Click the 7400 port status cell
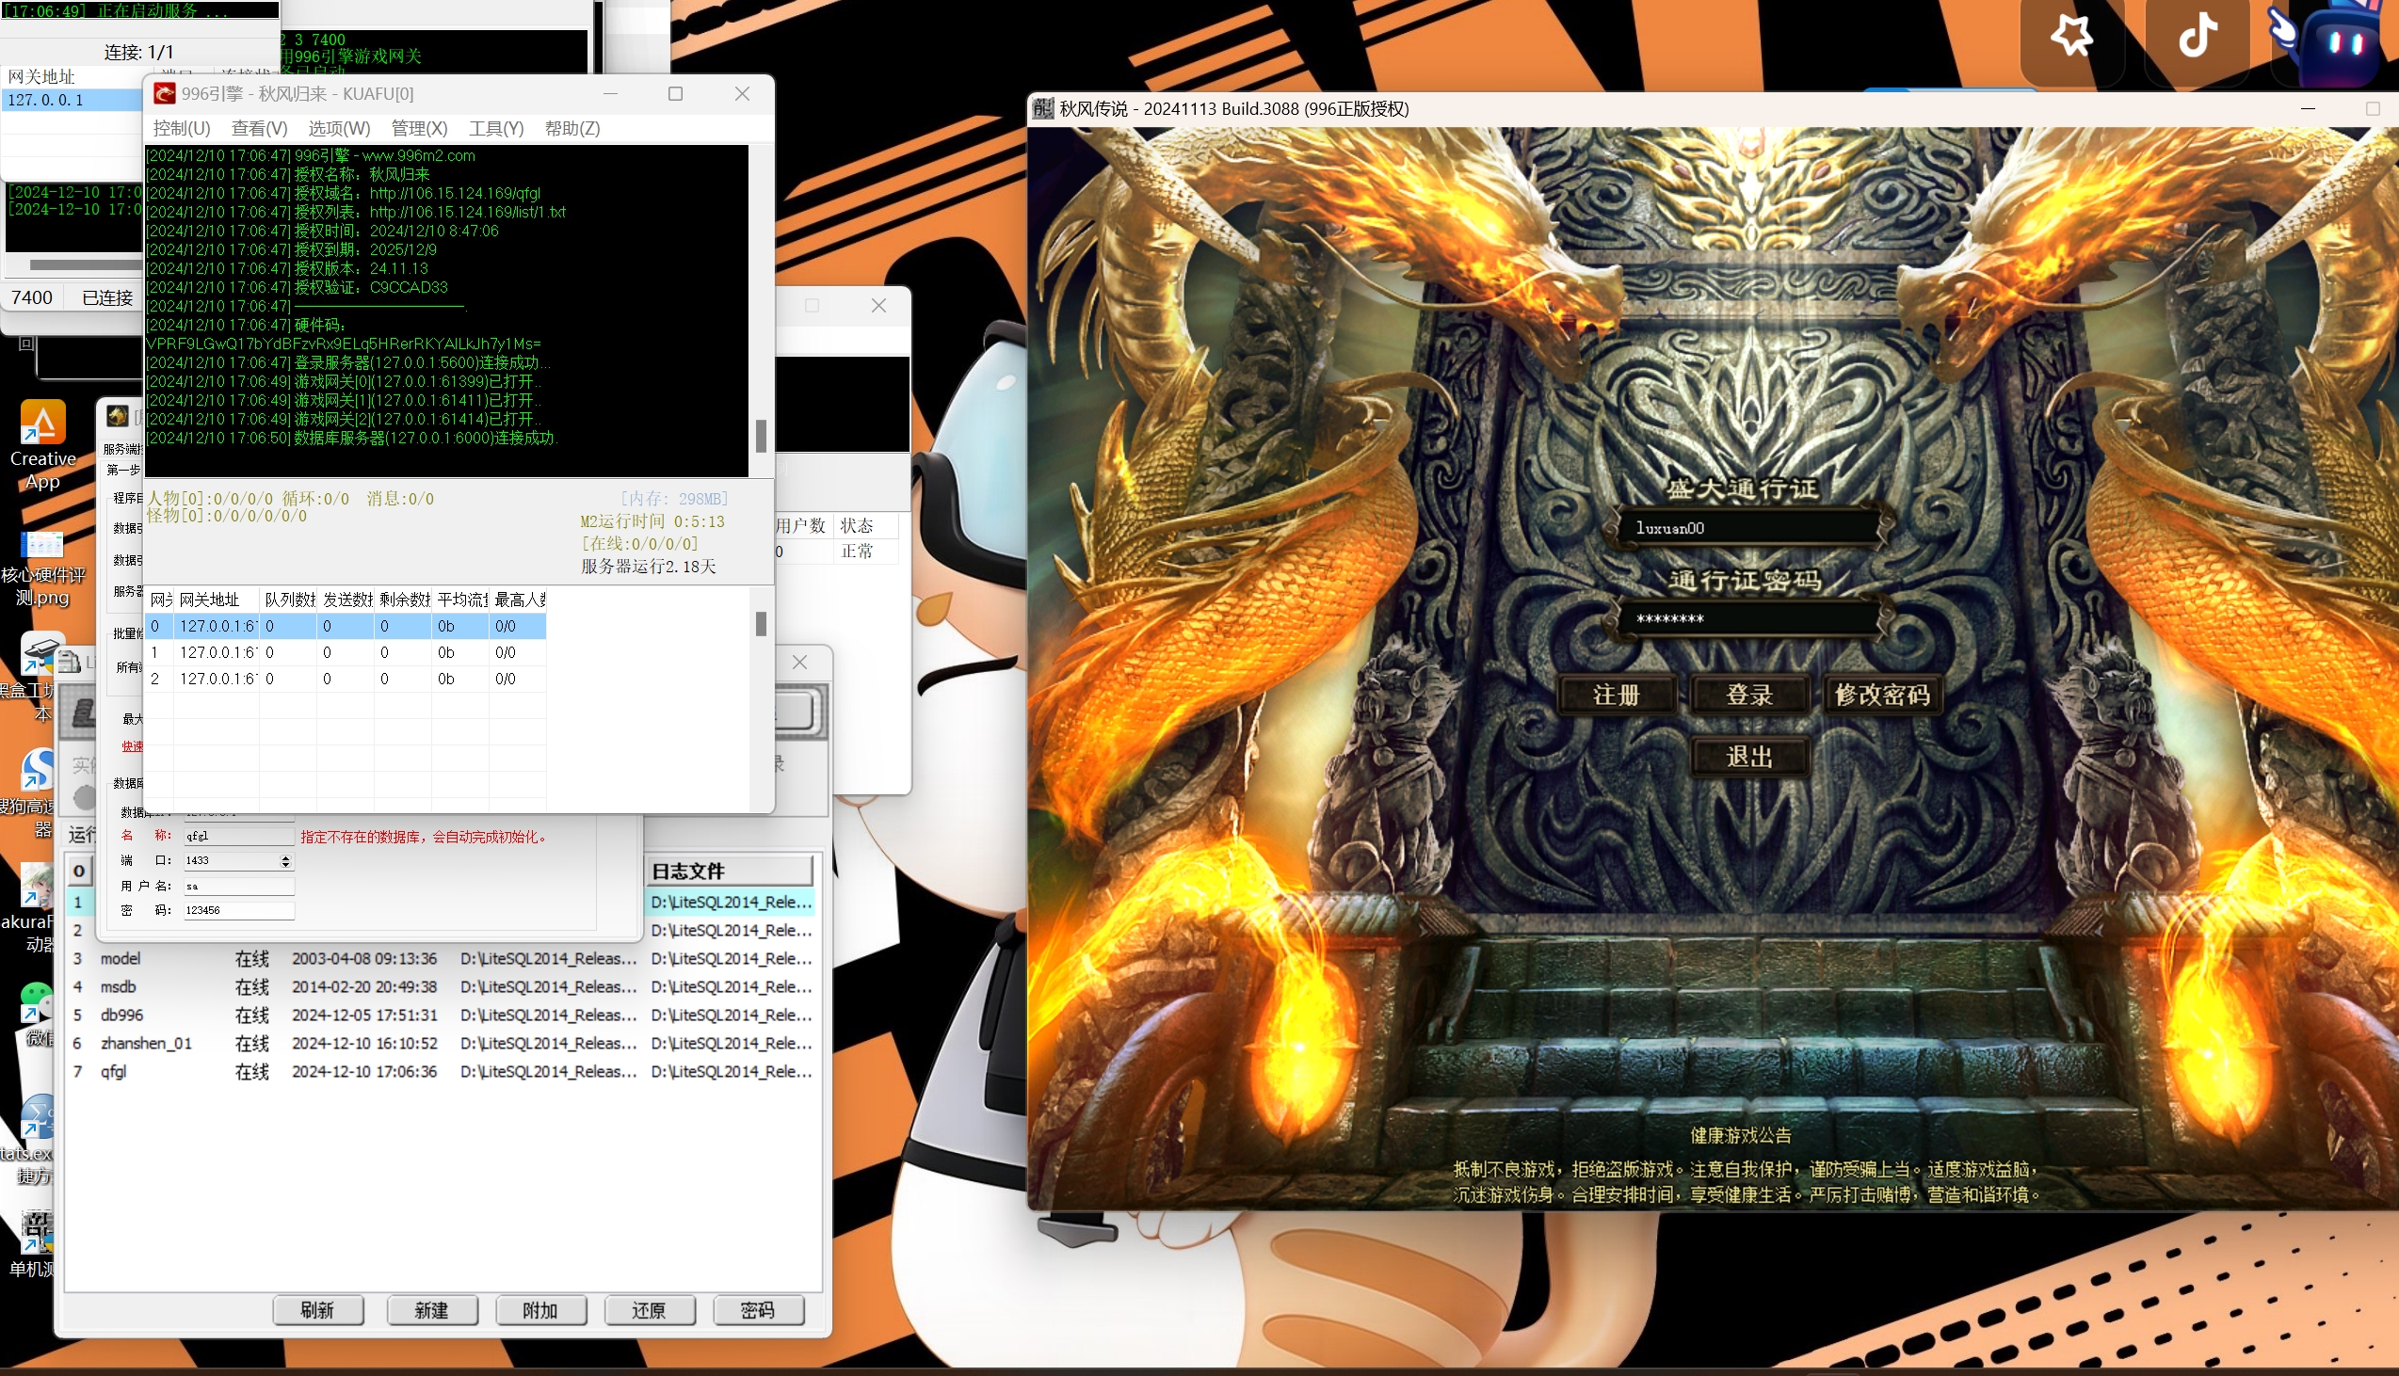 (32, 298)
